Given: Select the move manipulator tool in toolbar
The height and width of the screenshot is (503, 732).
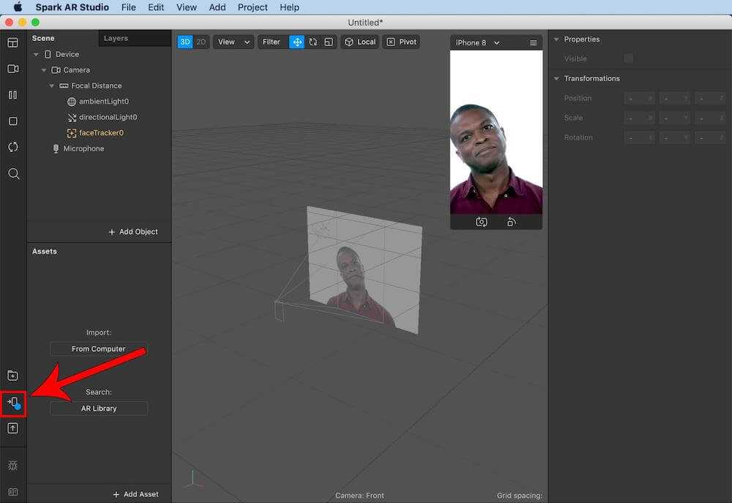Looking at the screenshot, I should [x=297, y=42].
